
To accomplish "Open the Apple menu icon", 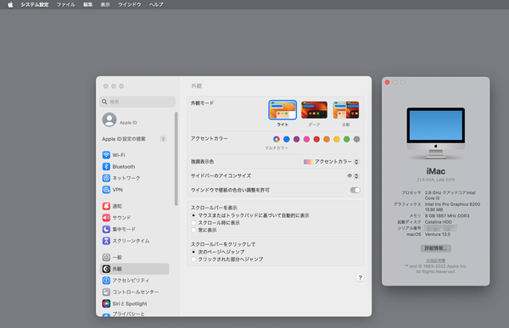I will 10,4.
